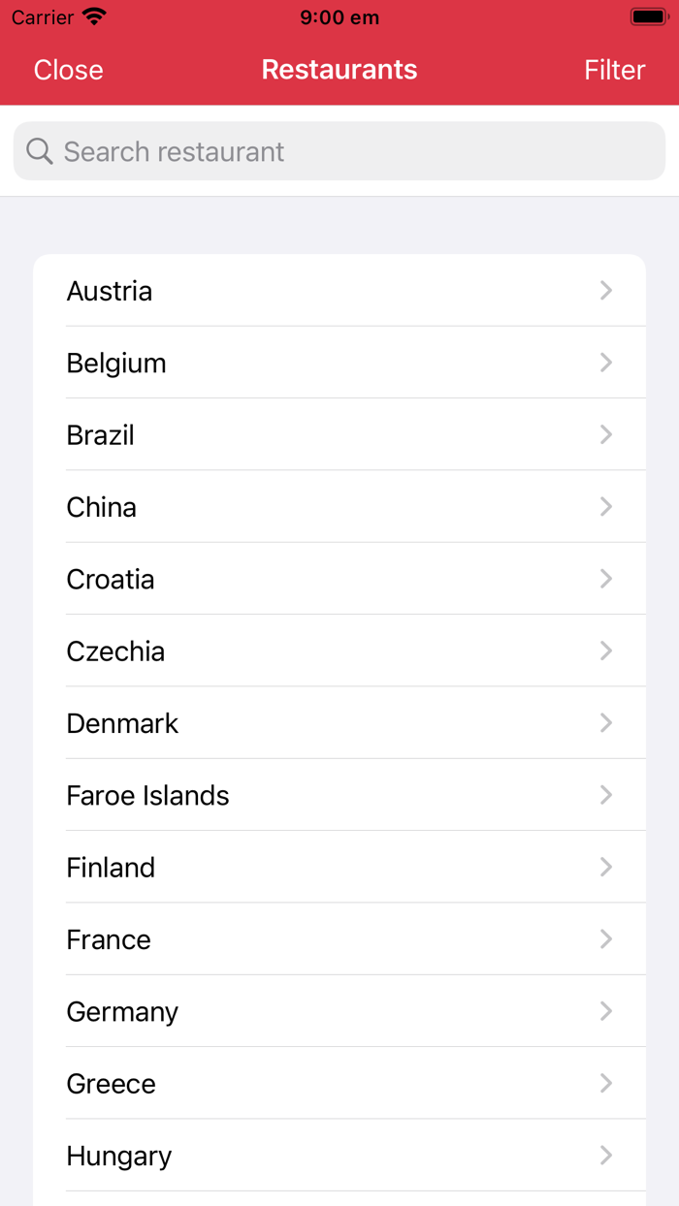Tap the chevron on the Czechia row
Image resolution: width=679 pixels, height=1206 pixels.
606,651
